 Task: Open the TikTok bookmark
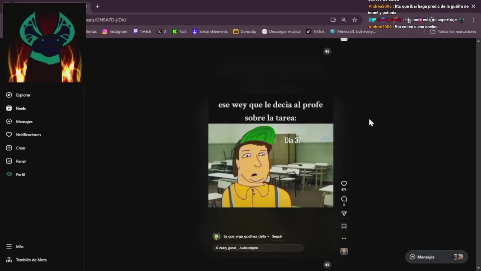pyautogui.click(x=315, y=32)
